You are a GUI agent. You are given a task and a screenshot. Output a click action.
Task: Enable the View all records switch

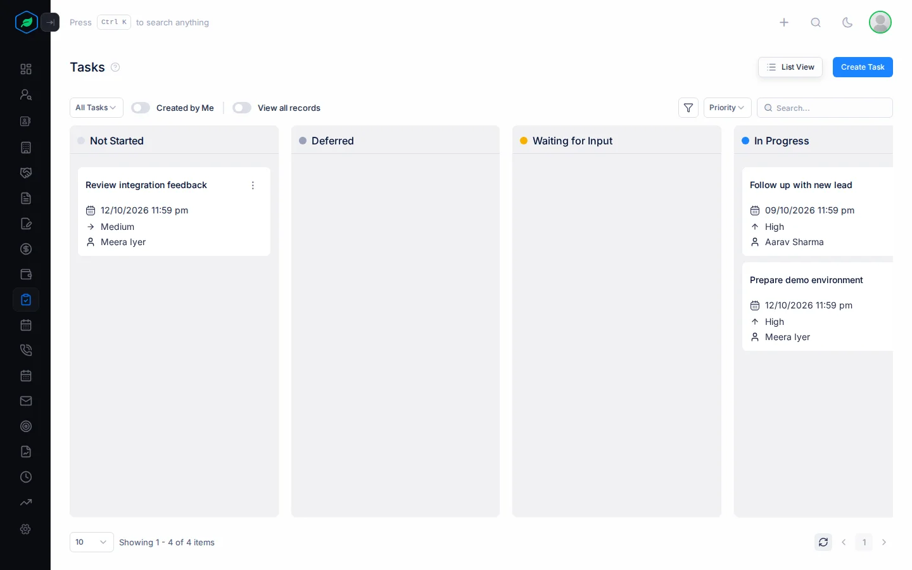242,108
